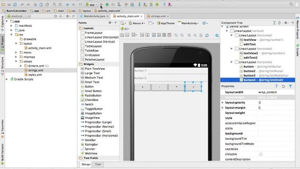The image size is (300, 169).
Task: Tick the clickable property checkbox
Action: click(x=261, y=154)
